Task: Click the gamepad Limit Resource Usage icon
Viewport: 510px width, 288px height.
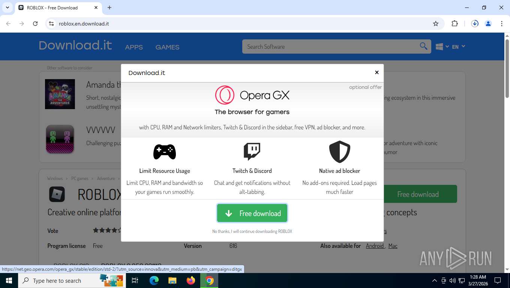Action: tap(165, 152)
